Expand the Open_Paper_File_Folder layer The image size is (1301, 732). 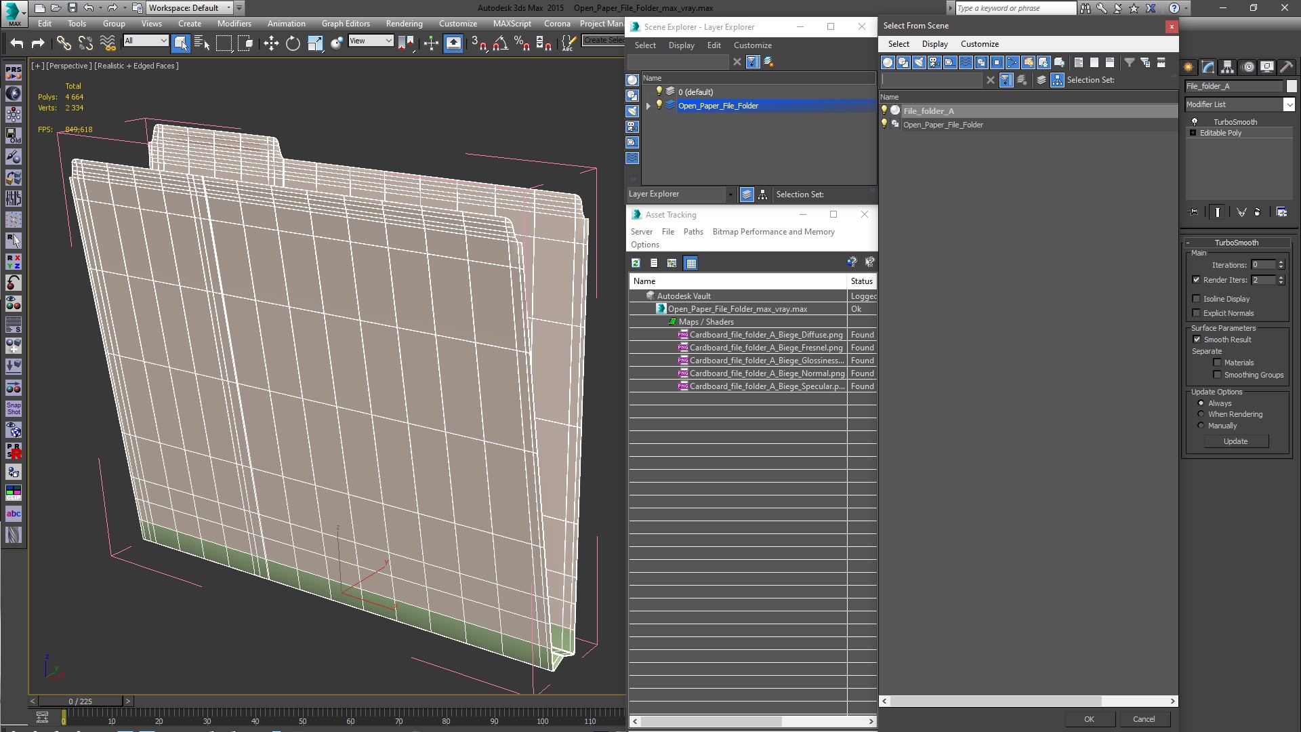648,106
